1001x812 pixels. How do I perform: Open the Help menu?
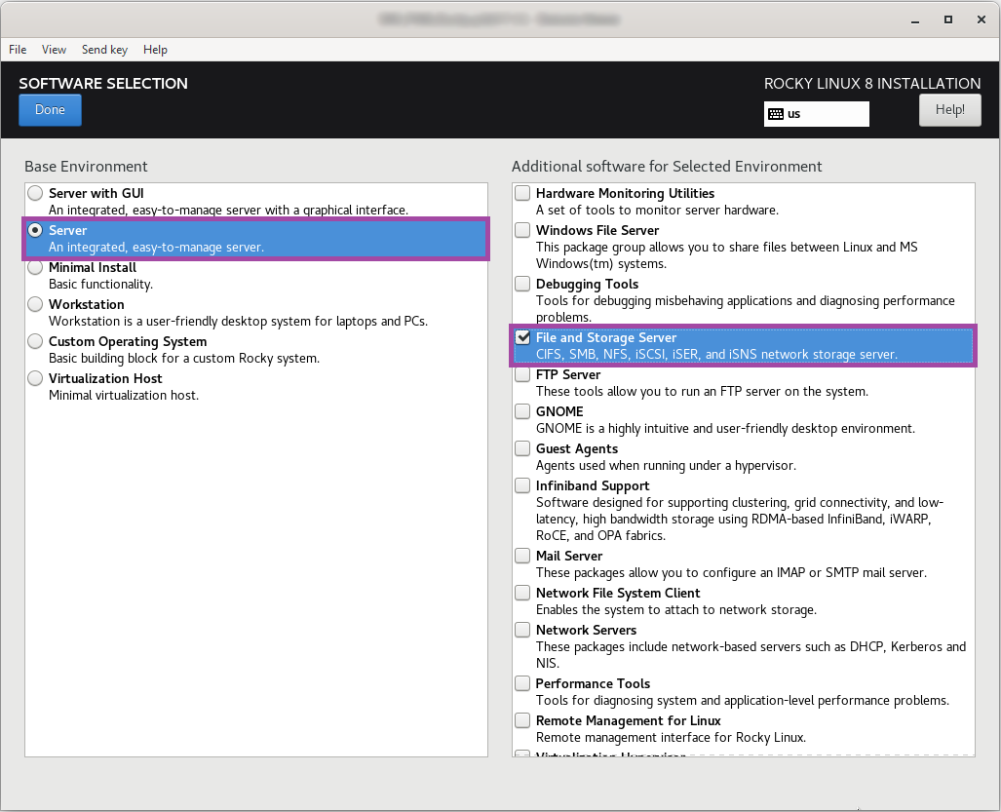pyautogui.click(x=155, y=49)
